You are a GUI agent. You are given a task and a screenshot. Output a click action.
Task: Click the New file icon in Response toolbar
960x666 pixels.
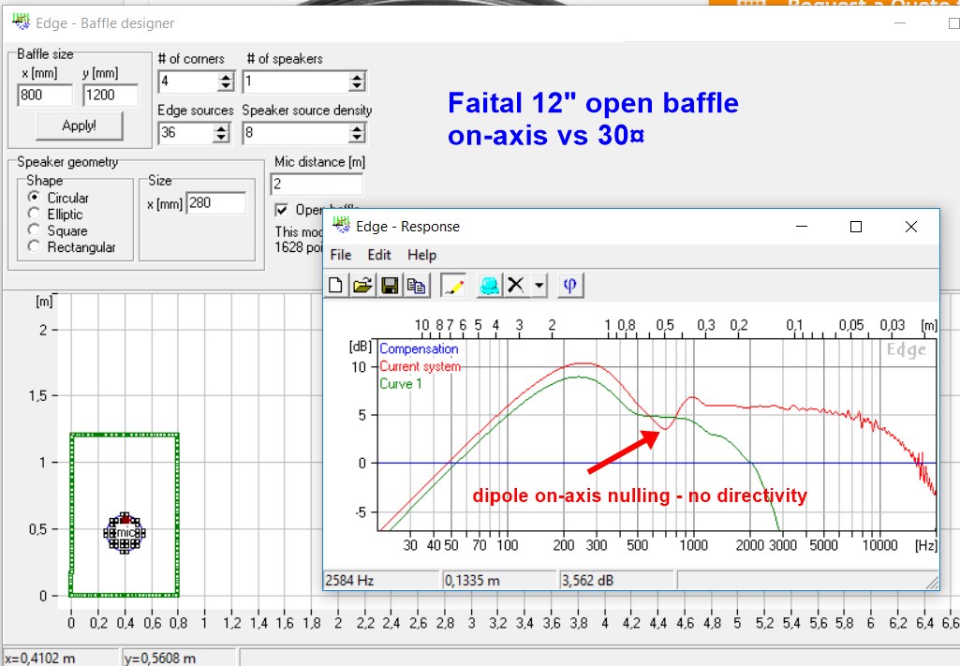click(x=335, y=286)
